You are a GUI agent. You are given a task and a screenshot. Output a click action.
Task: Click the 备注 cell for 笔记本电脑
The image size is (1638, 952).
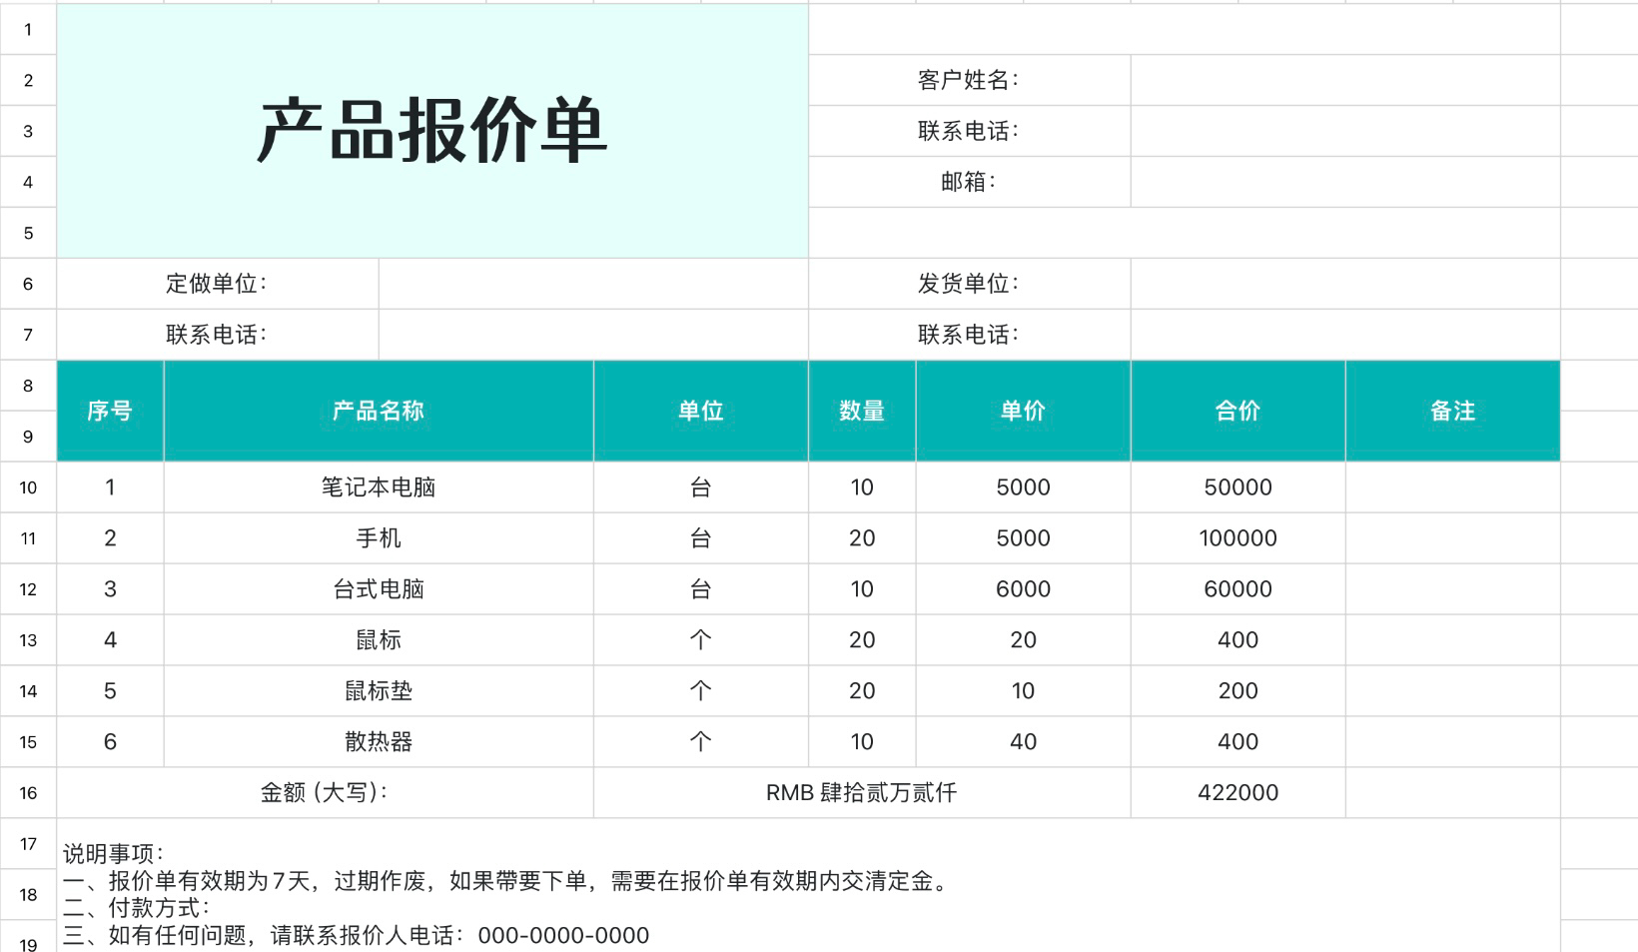pos(1453,487)
